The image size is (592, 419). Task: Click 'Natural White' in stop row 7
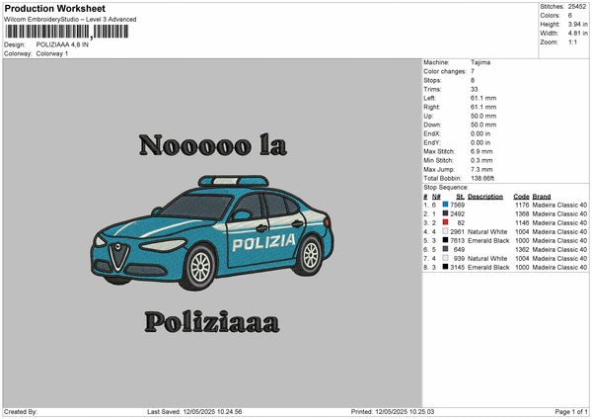pyautogui.click(x=487, y=258)
